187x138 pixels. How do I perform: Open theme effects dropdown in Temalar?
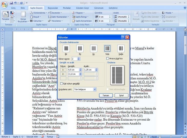pyautogui.click(x=13, y=21)
